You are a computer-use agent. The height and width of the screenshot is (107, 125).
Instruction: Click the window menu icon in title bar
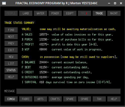[x=4, y=3]
